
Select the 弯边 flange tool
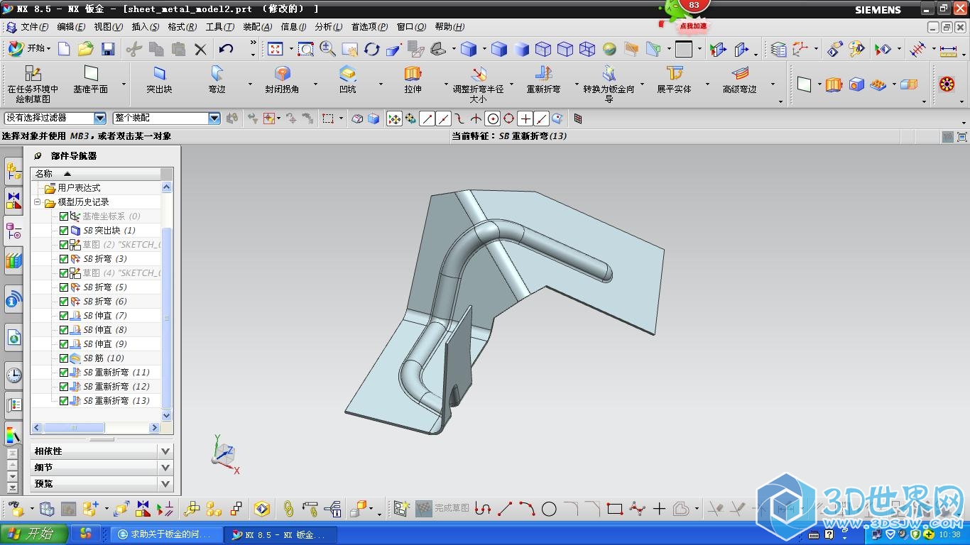(x=217, y=80)
